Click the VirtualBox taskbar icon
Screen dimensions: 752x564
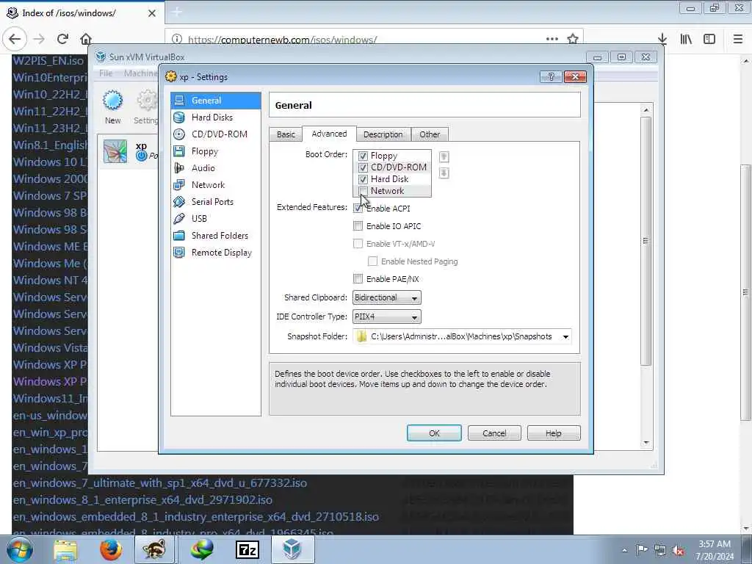(292, 549)
